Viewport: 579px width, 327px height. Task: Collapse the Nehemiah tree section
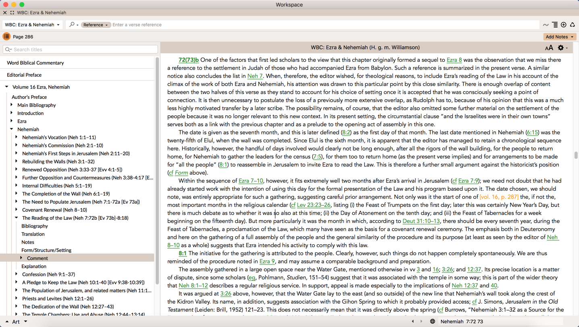click(12, 129)
